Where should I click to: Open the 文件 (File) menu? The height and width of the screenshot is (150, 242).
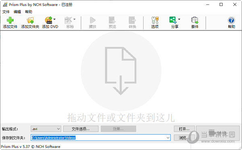pos(6,12)
